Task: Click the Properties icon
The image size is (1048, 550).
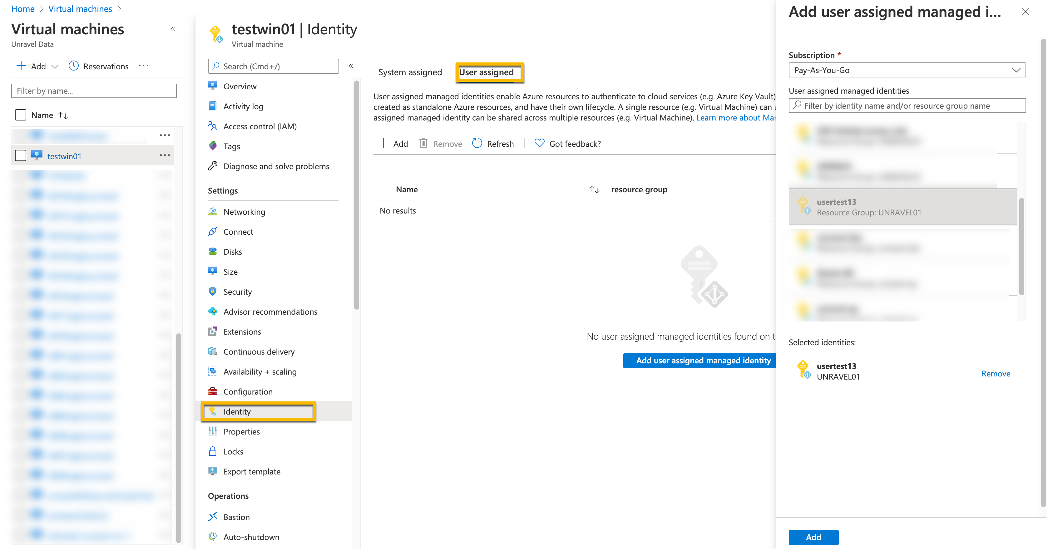Action: click(212, 431)
